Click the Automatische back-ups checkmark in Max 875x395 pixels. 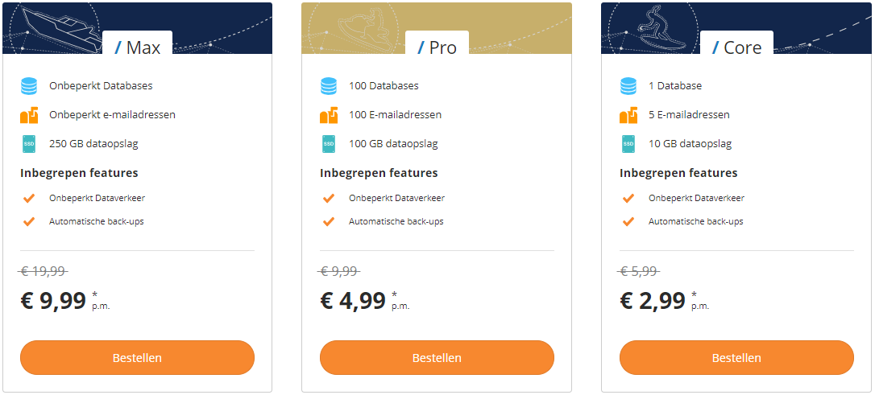coord(29,221)
